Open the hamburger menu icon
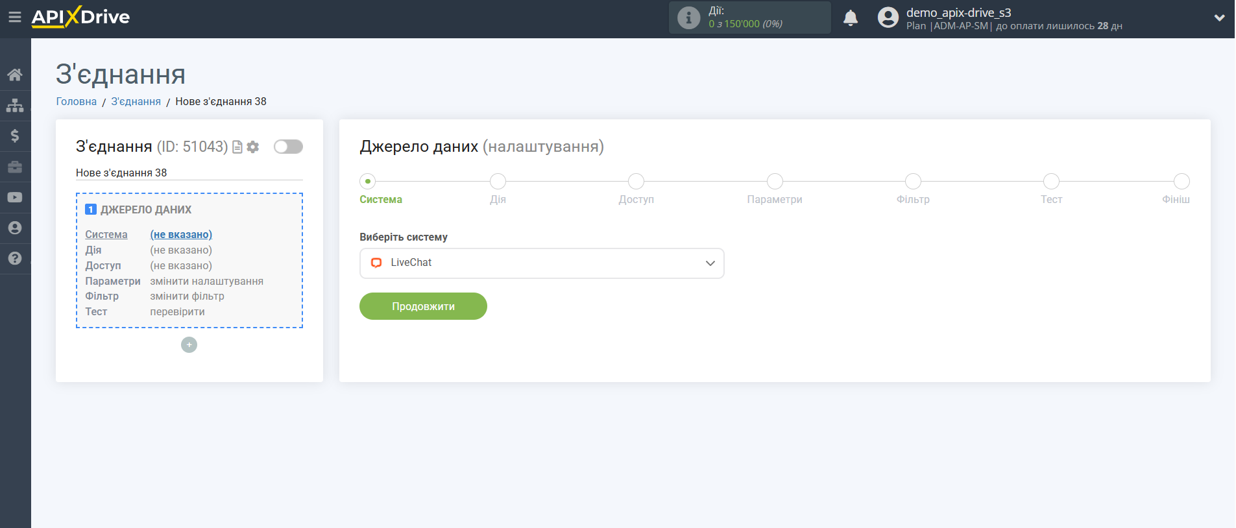The height and width of the screenshot is (528, 1236). (x=15, y=17)
